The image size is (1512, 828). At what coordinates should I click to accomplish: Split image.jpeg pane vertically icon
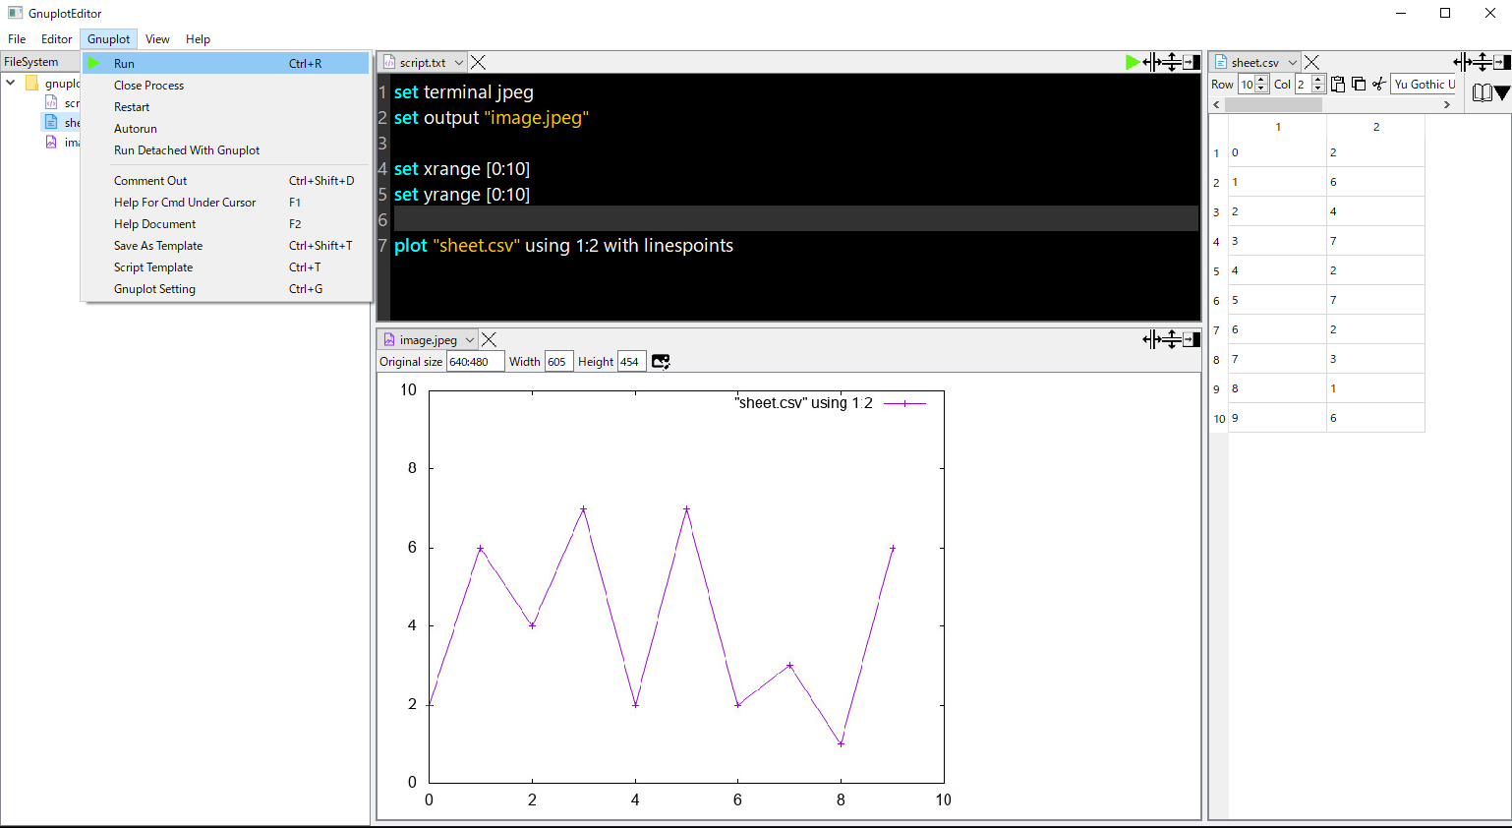point(1172,339)
